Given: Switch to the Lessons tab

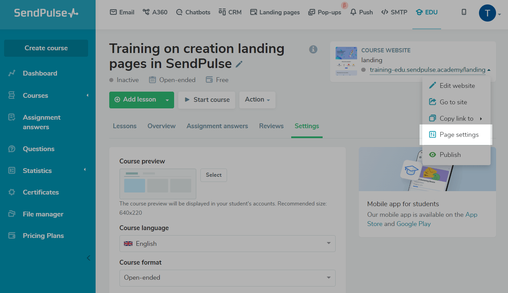Looking at the screenshot, I should pyautogui.click(x=125, y=126).
